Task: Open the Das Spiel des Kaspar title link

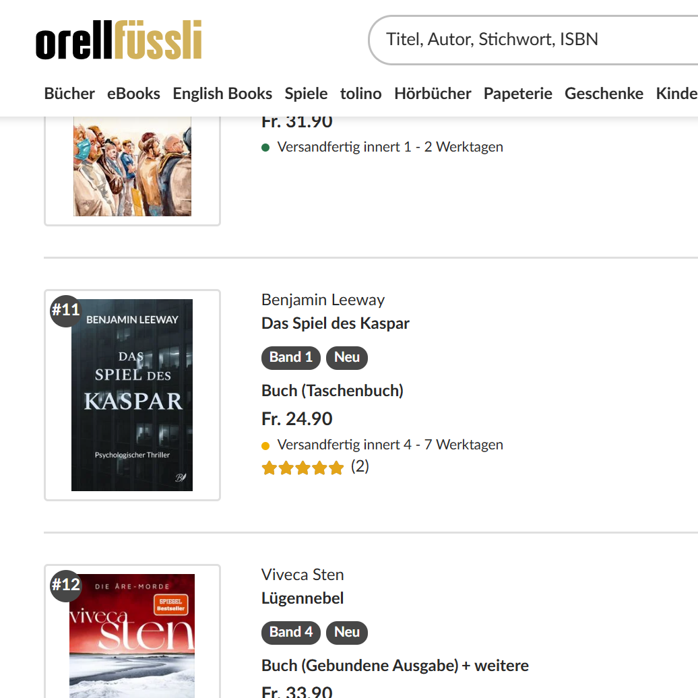Action: (336, 323)
